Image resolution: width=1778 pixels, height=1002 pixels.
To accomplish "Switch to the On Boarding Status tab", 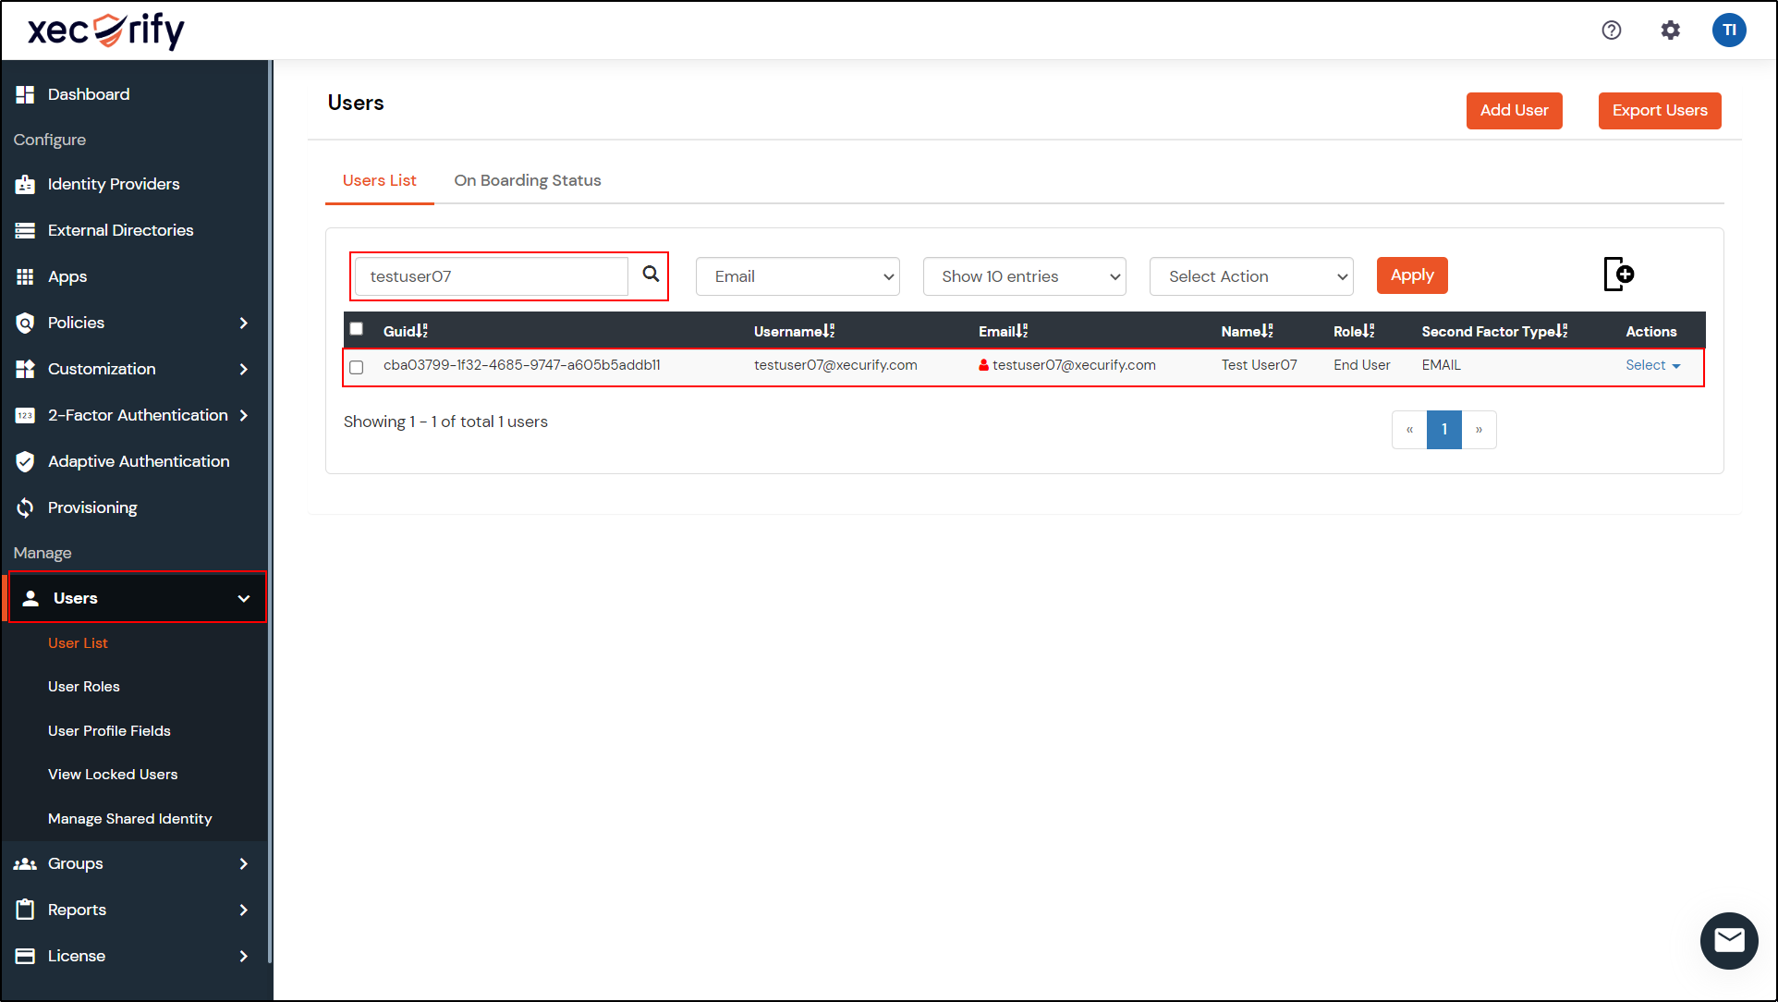I will pyautogui.click(x=528, y=179).
